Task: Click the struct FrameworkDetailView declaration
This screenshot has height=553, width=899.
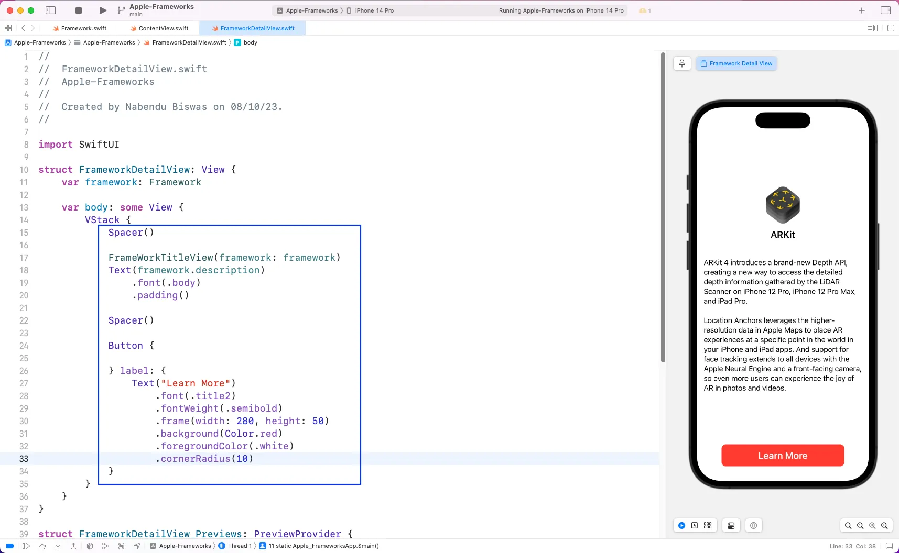Action: (x=137, y=170)
